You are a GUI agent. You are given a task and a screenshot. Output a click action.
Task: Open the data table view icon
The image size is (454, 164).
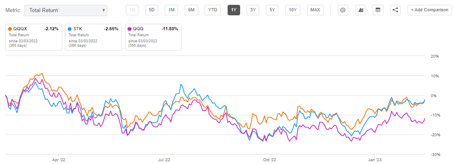(378, 10)
